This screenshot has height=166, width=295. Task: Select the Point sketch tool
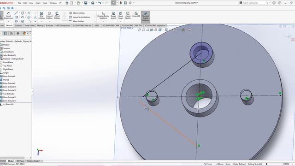35,21
